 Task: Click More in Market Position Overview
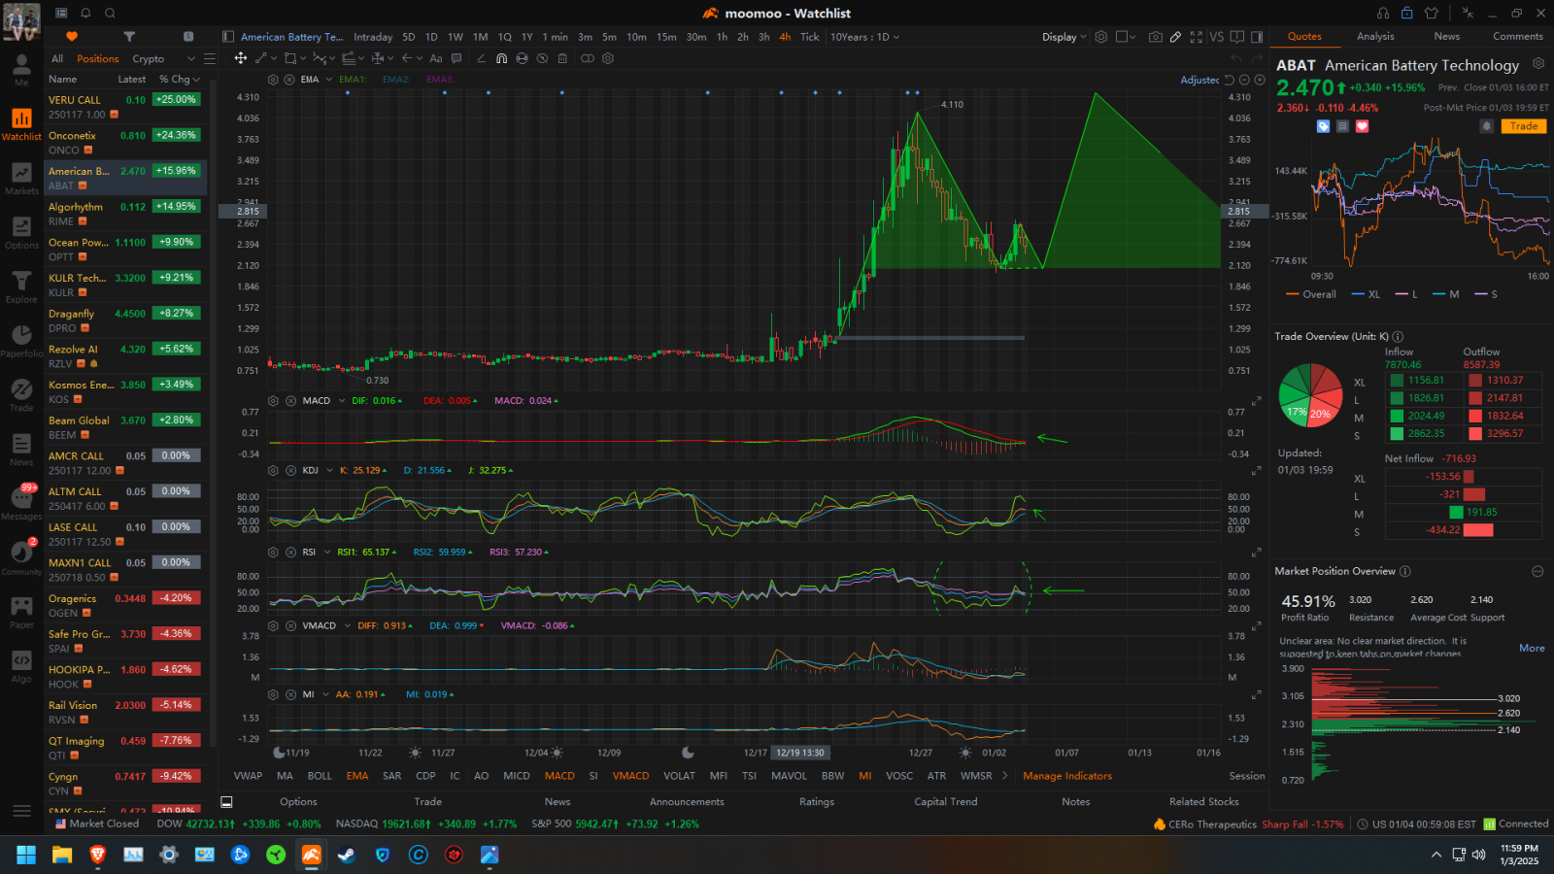(x=1532, y=648)
